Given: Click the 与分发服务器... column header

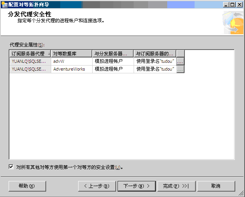Looking at the screenshot, I should point(113,54).
